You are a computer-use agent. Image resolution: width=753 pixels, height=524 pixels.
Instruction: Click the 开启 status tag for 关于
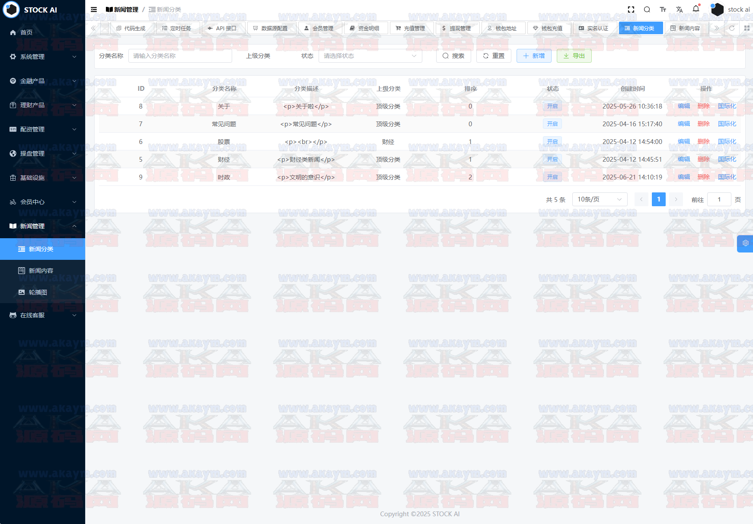552,106
